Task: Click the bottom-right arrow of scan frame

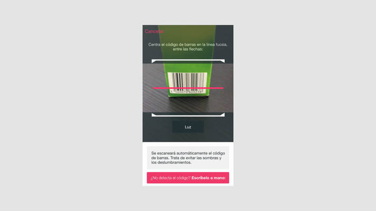Action: 222,114
